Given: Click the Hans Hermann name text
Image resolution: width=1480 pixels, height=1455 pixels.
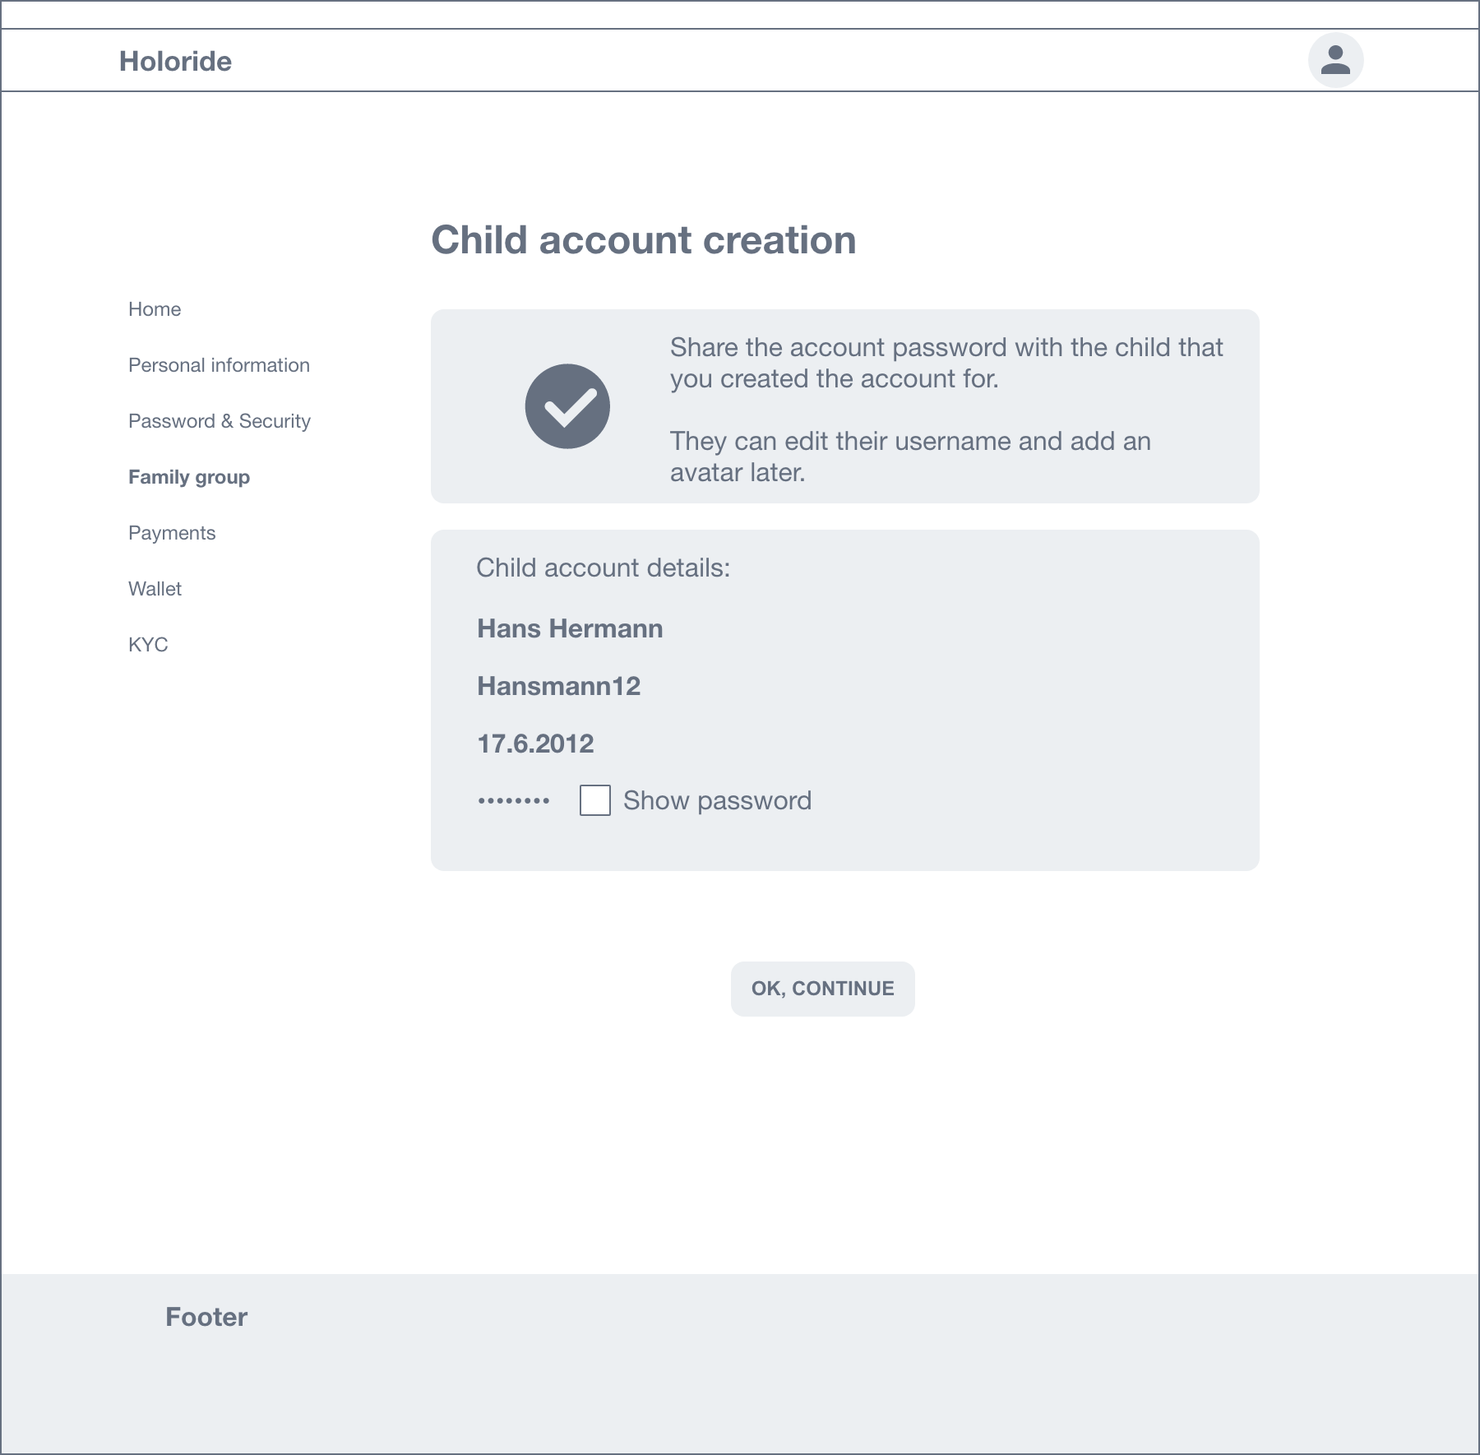Looking at the screenshot, I should [x=570, y=628].
